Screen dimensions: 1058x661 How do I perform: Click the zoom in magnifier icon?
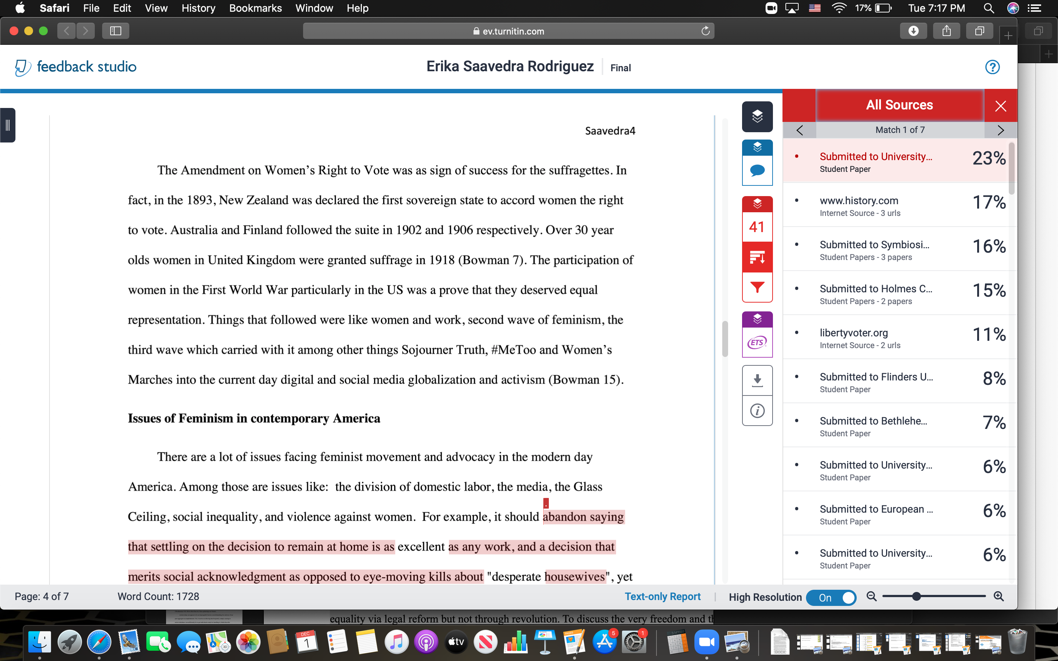click(x=998, y=596)
